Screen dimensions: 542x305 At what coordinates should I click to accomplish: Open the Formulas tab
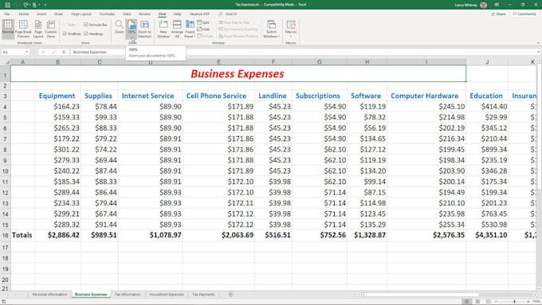pyautogui.click(x=107, y=14)
